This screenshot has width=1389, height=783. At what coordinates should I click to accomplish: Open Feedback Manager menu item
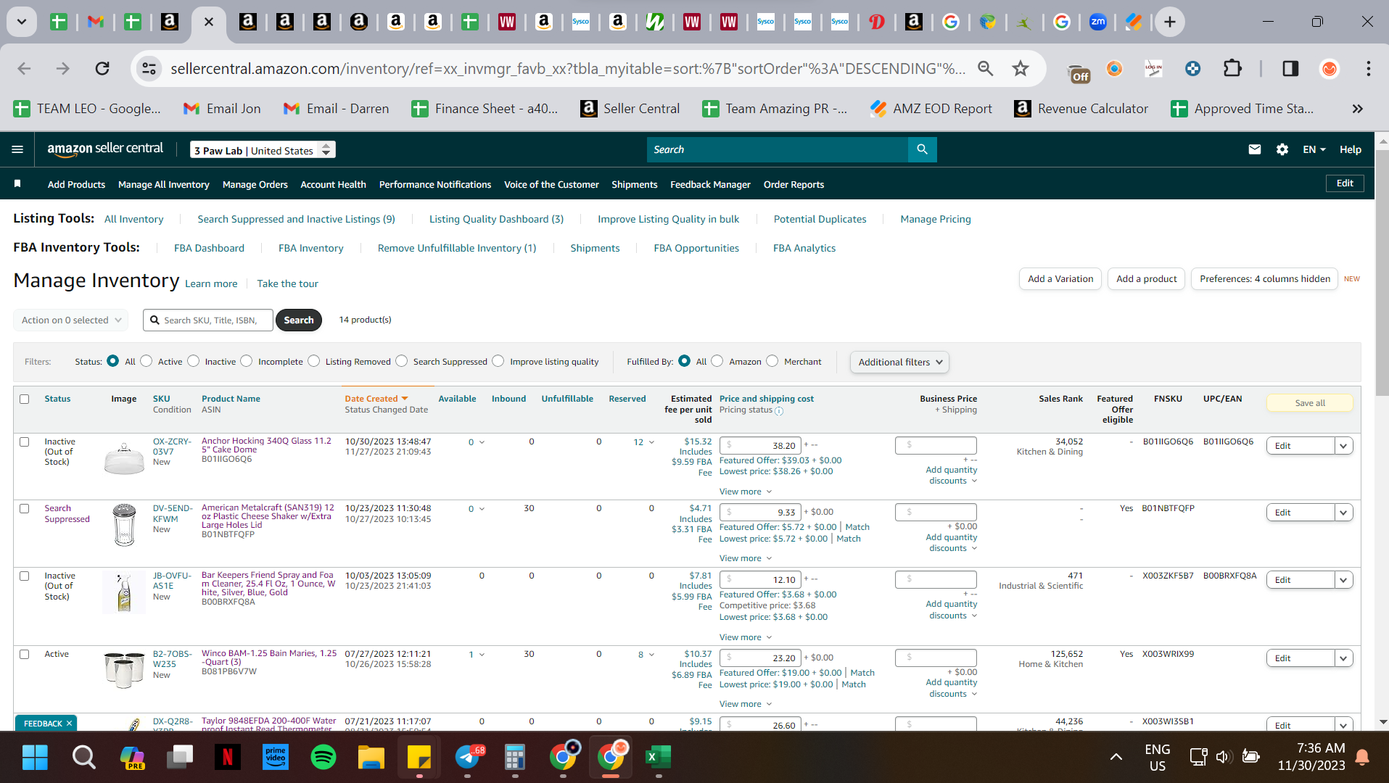(710, 184)
